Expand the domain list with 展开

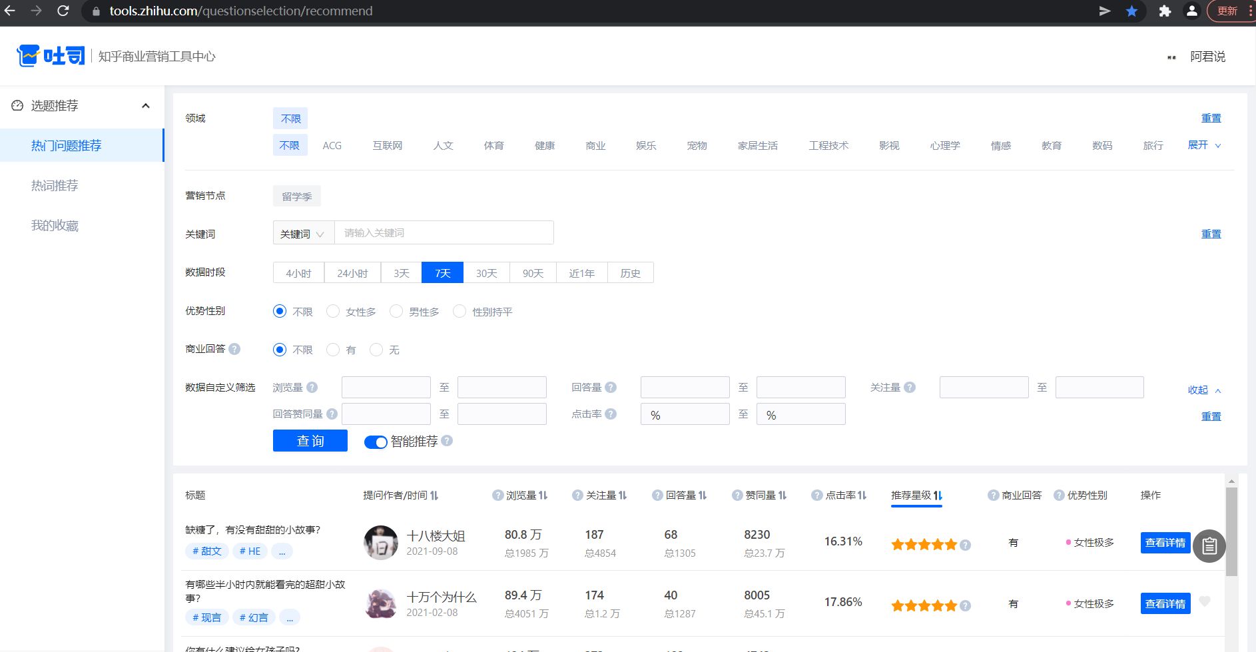pyautogui.click(x=1204, y=145)
